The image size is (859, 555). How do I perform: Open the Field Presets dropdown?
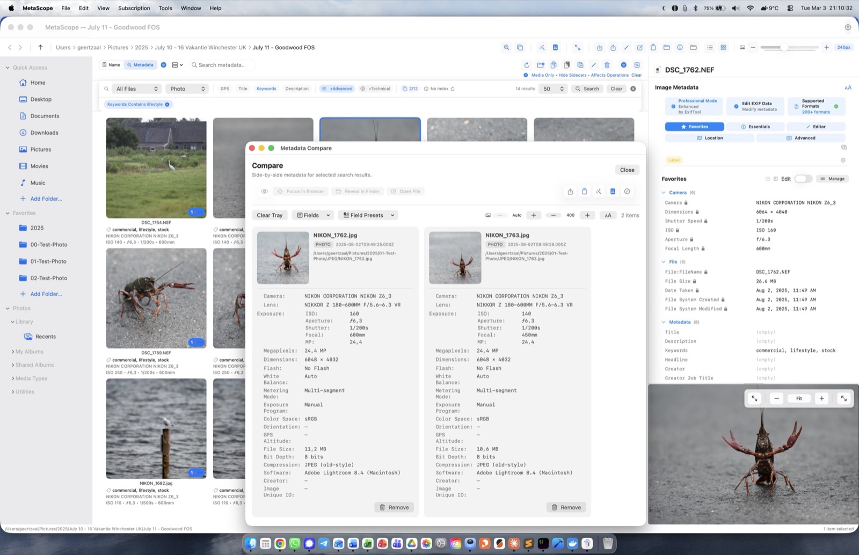coord(367,215)
